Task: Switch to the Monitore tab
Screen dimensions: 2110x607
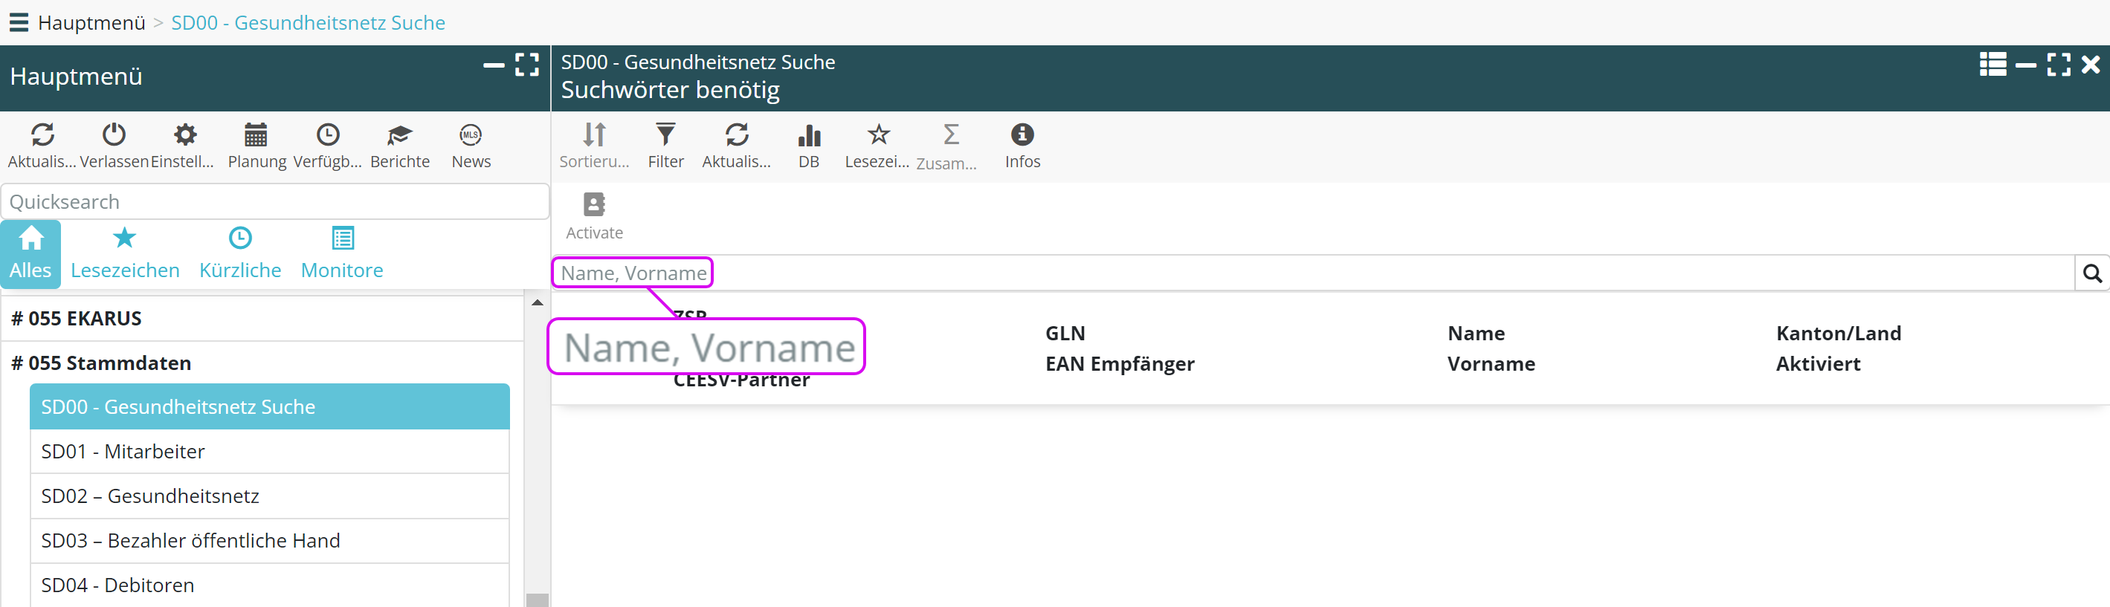Action: click(x=341, y=253)
